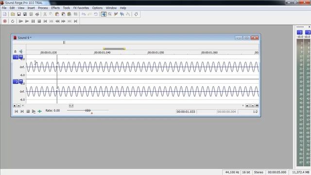Image resolution: width=311 pixels, height=175 pixels.
Task: Click the Mix paste toolbar icon
Action: [63, 14]
